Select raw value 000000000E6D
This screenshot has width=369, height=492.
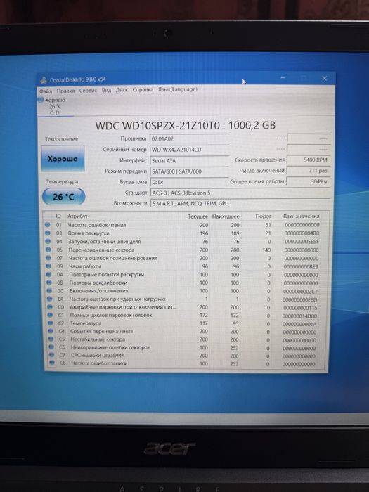click(300, 299)
